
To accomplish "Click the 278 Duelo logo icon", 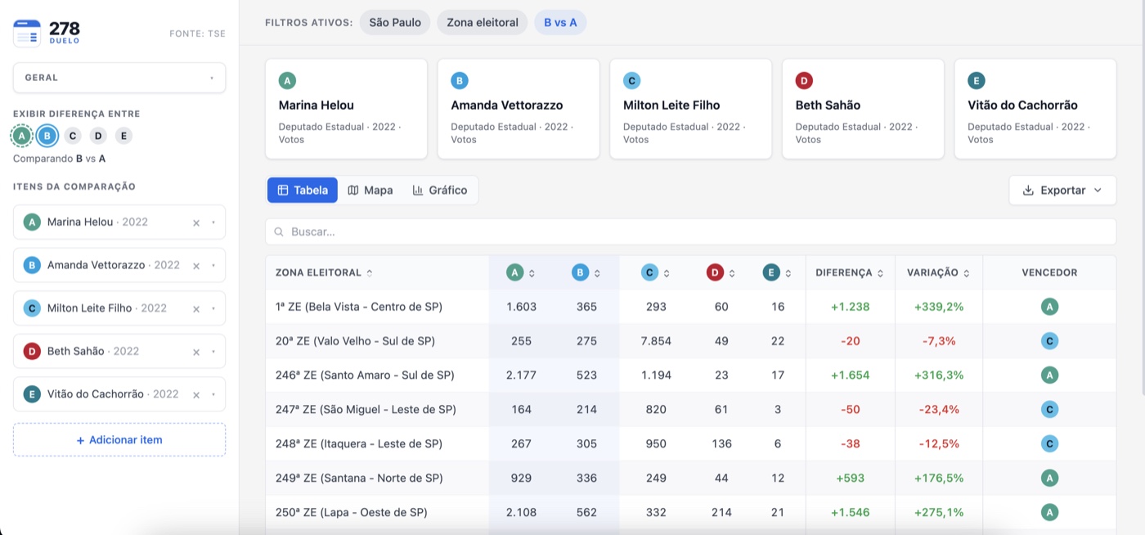I will 27,33.
